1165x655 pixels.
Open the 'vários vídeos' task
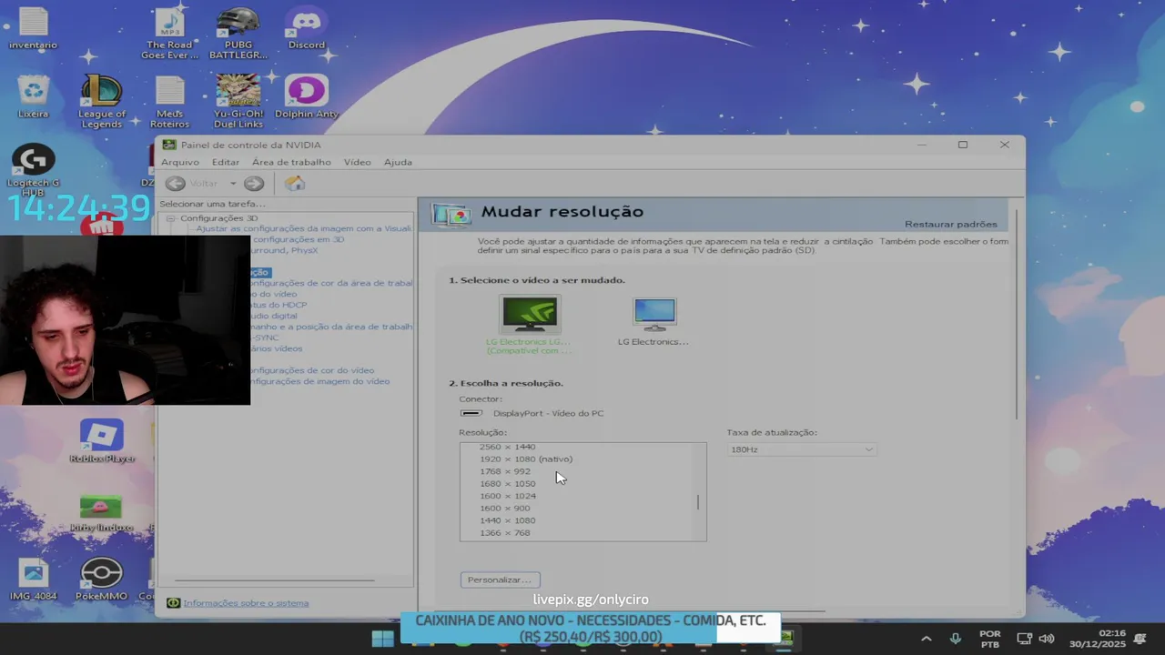click(x=277, y=348)
